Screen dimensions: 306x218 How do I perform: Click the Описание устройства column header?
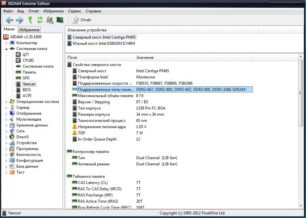pyautogui.click(x=161, y=30)
